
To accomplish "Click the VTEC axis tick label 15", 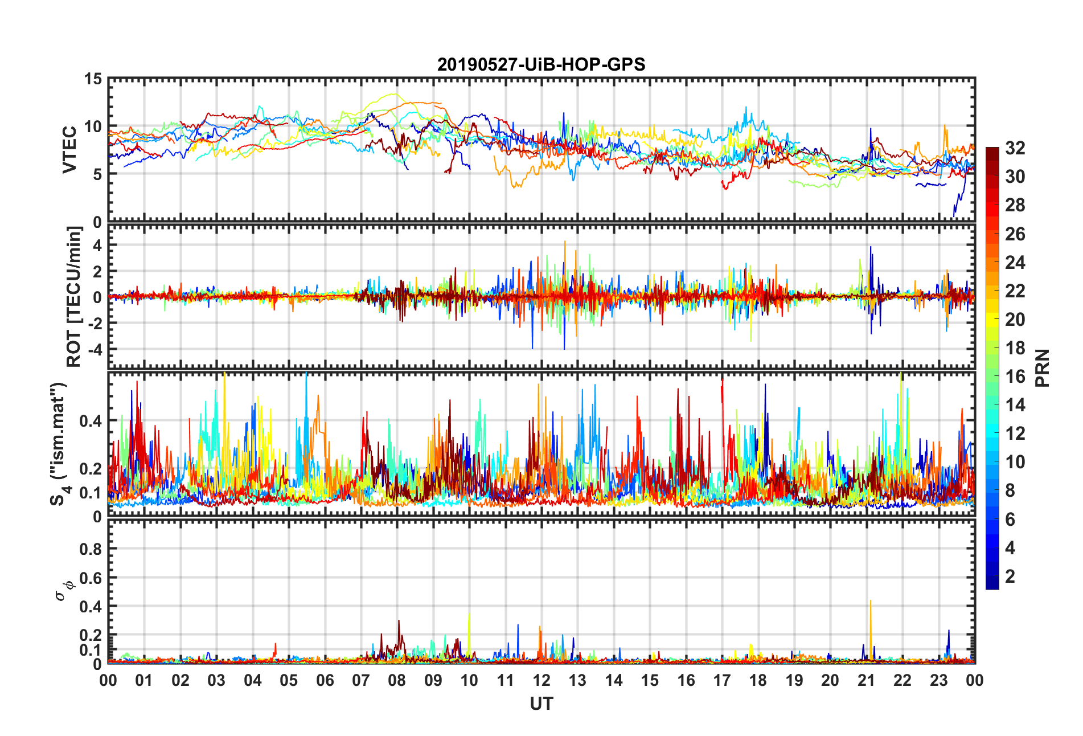I will coord(93,79).
